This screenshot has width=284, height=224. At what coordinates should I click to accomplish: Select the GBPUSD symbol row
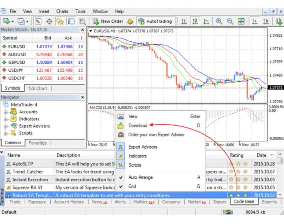point(42,62)
